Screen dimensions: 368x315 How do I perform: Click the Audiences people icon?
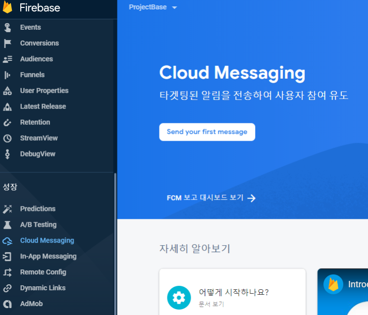pos(7,59)
